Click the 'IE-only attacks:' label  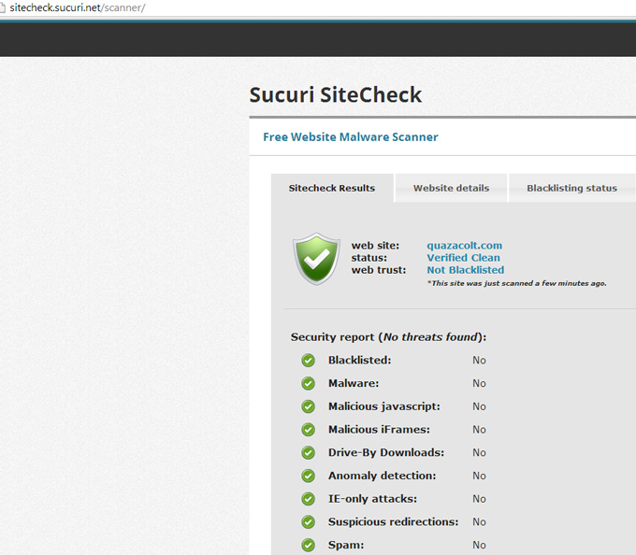(372, 499)
